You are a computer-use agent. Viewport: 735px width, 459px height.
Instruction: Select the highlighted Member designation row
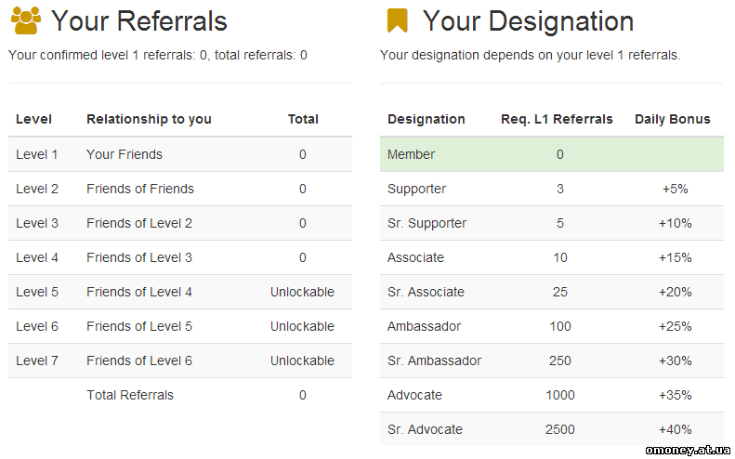(552, 154)
